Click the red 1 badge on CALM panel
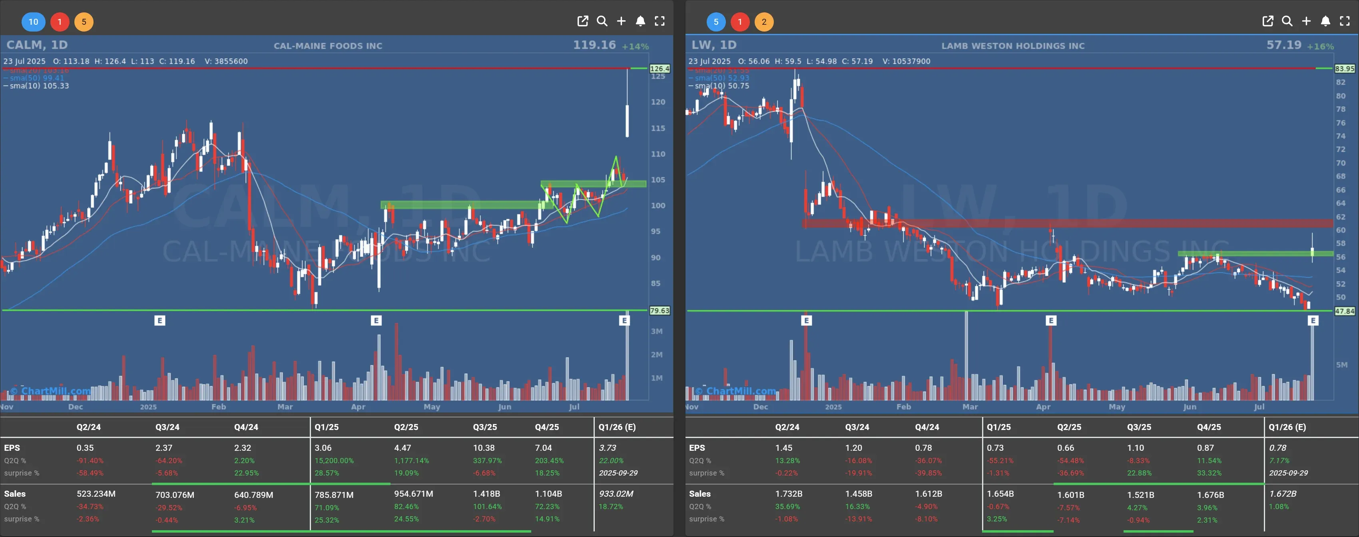 click(x=60, y=22)
